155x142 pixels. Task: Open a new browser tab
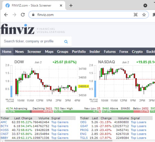pos(71,6)
